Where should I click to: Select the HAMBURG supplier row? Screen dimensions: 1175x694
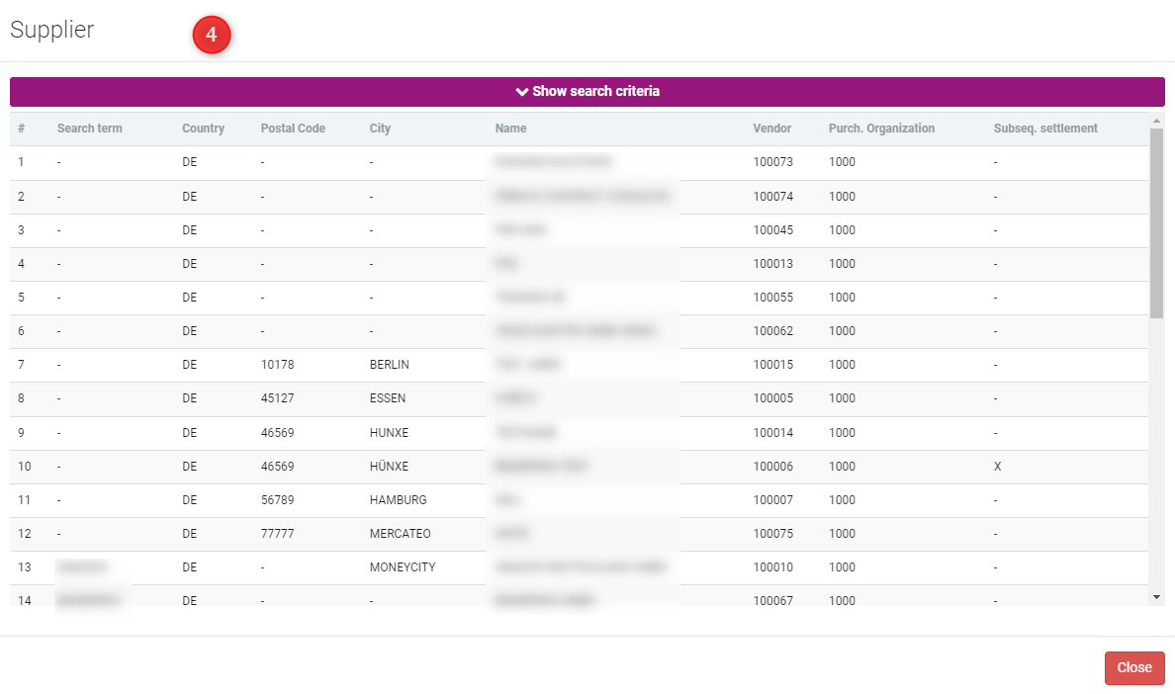click(398, 500)
